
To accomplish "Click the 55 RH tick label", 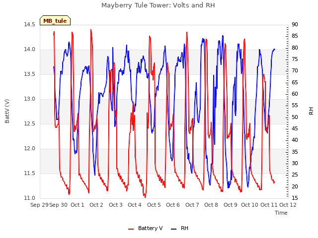I will click(x=295, y=106).
